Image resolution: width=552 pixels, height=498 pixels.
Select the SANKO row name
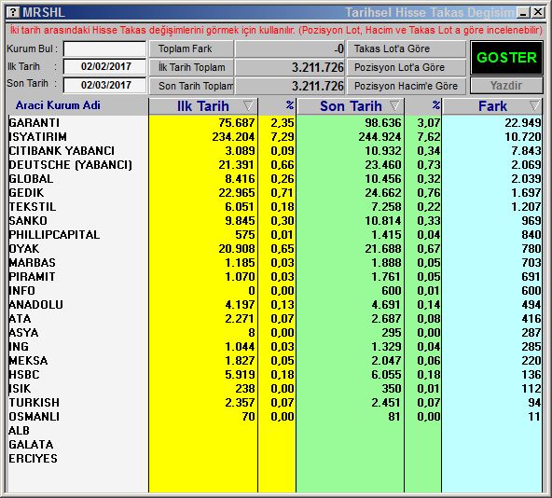[x=28, y=221]
